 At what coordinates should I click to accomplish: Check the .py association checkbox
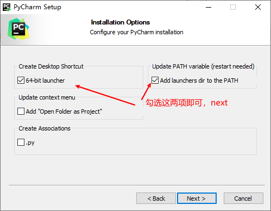[21, 142]
